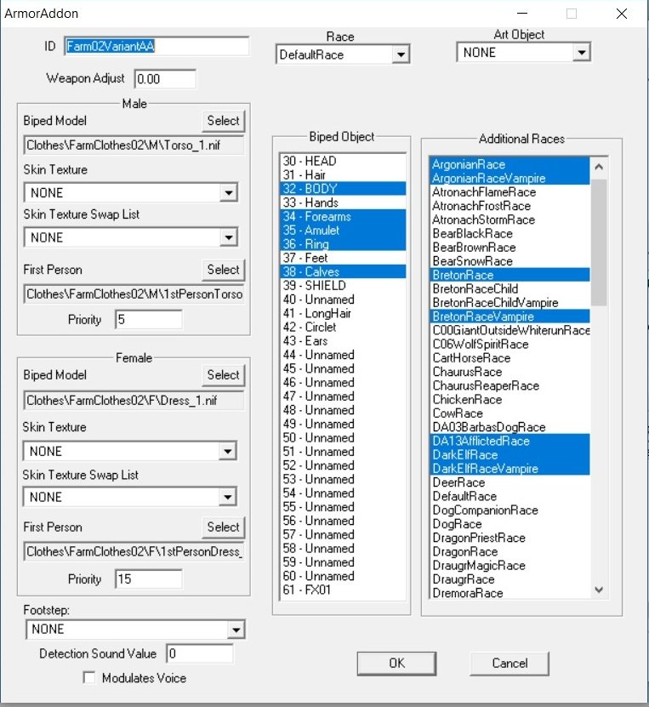Click scroll up arrow in Additional Races list
Screen dimensions: 649x707
coord(599,167)
